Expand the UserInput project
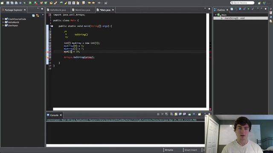Screen dimensions: 273x153 (x=3, y=25)
